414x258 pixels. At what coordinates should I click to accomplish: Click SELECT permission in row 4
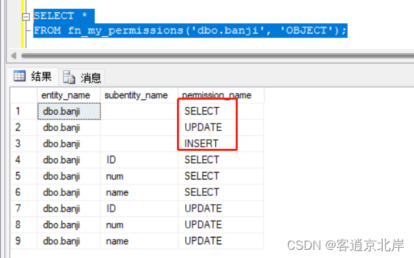(221, 160)
